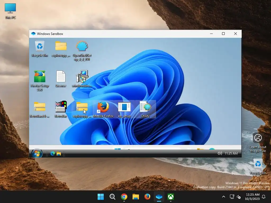Minimize the Windows Sandbox window

point(211,34)
